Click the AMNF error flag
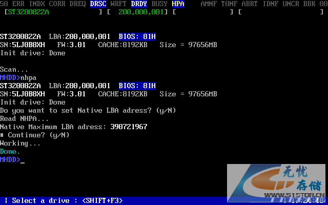This screenshot has height=205, width=328. click(209, 4)
